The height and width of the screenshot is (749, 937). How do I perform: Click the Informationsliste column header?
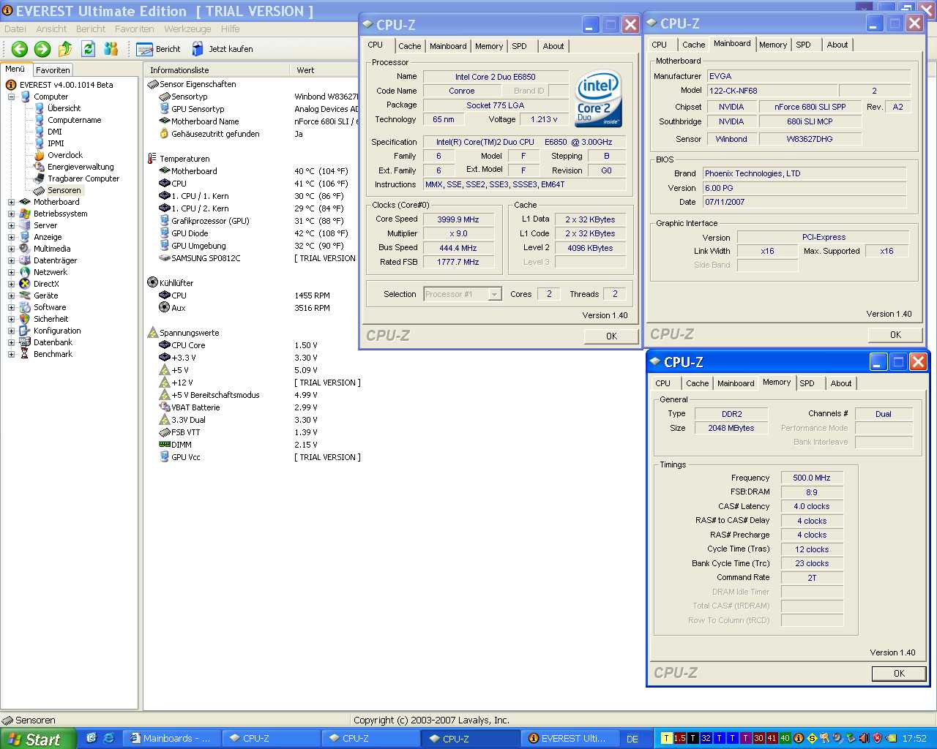pyautogui.click(x=217, y=70)
